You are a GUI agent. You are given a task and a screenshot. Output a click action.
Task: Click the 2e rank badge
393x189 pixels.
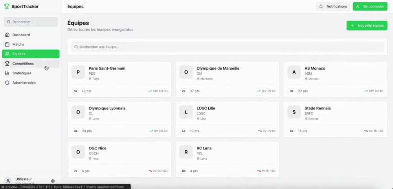tap(184, 91)
